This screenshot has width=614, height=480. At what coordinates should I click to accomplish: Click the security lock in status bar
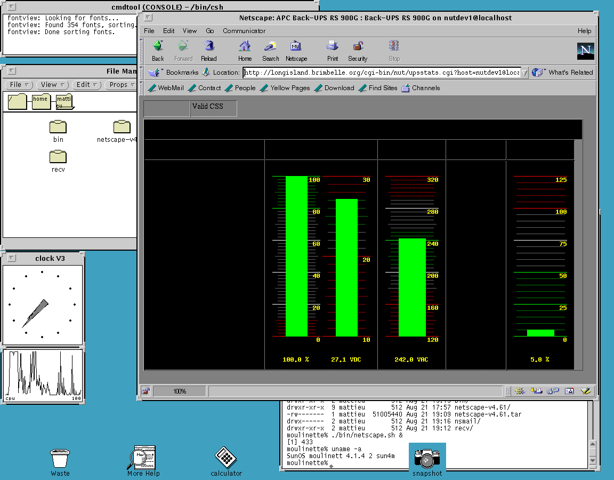(x=146, y=391)
